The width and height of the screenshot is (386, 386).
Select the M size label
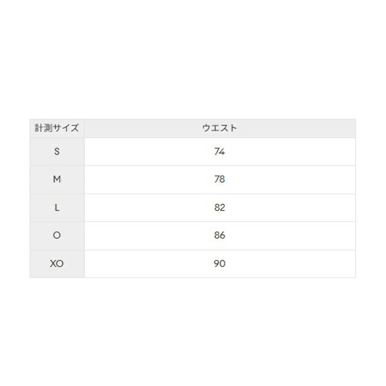pos(57,179)
